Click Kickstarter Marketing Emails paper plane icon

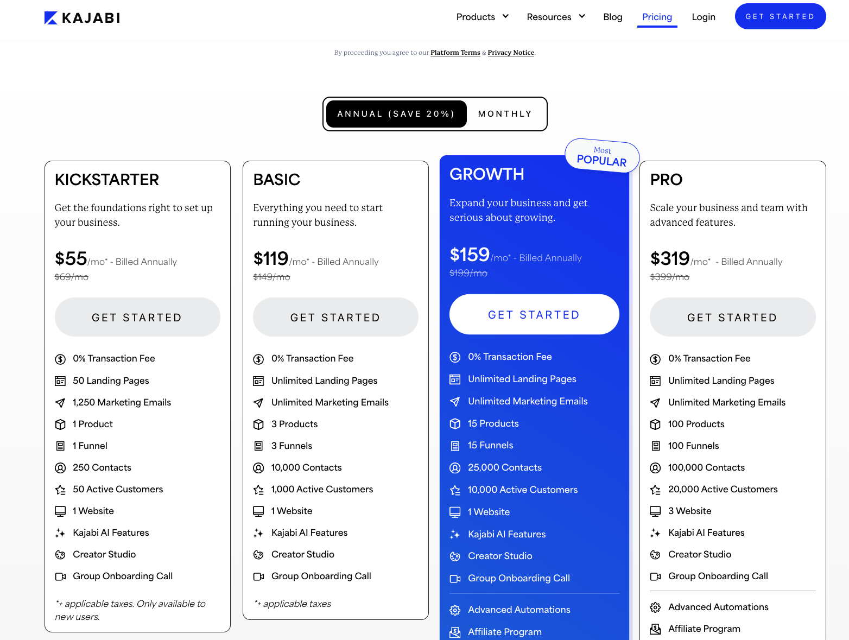coord(60,403)
